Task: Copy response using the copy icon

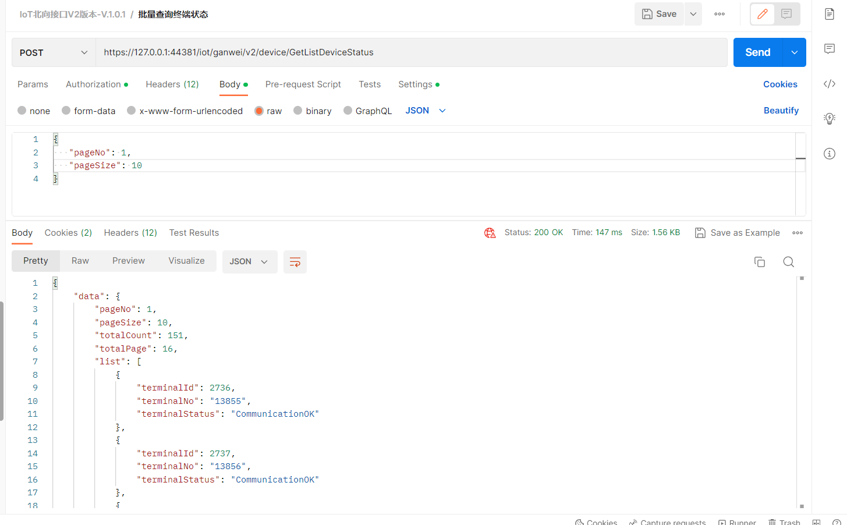Action: (x=759, y=262)
